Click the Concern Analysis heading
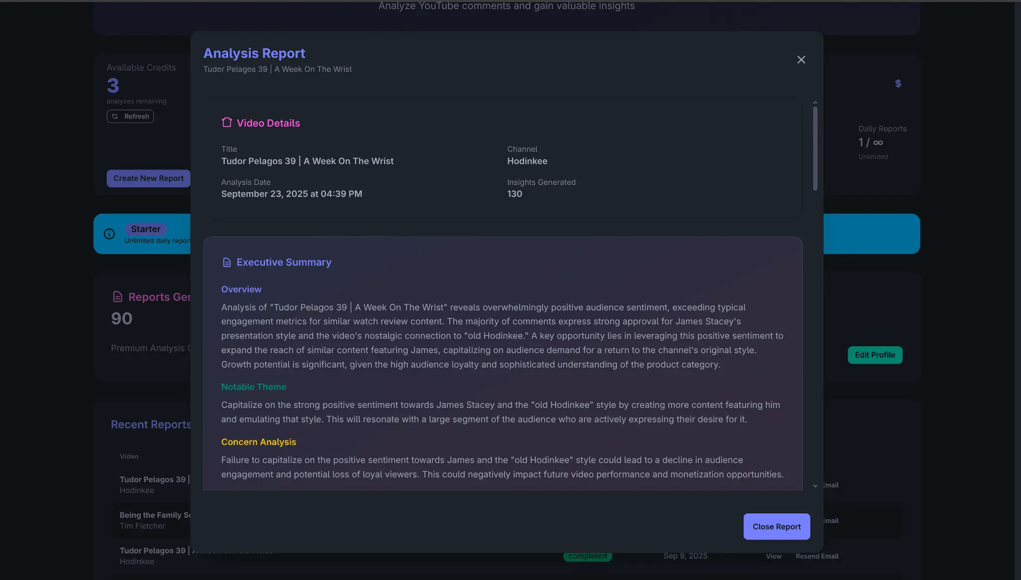1021x580 pixels. point(259,442)
